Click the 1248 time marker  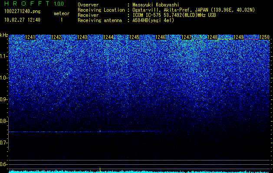point(212,37)
